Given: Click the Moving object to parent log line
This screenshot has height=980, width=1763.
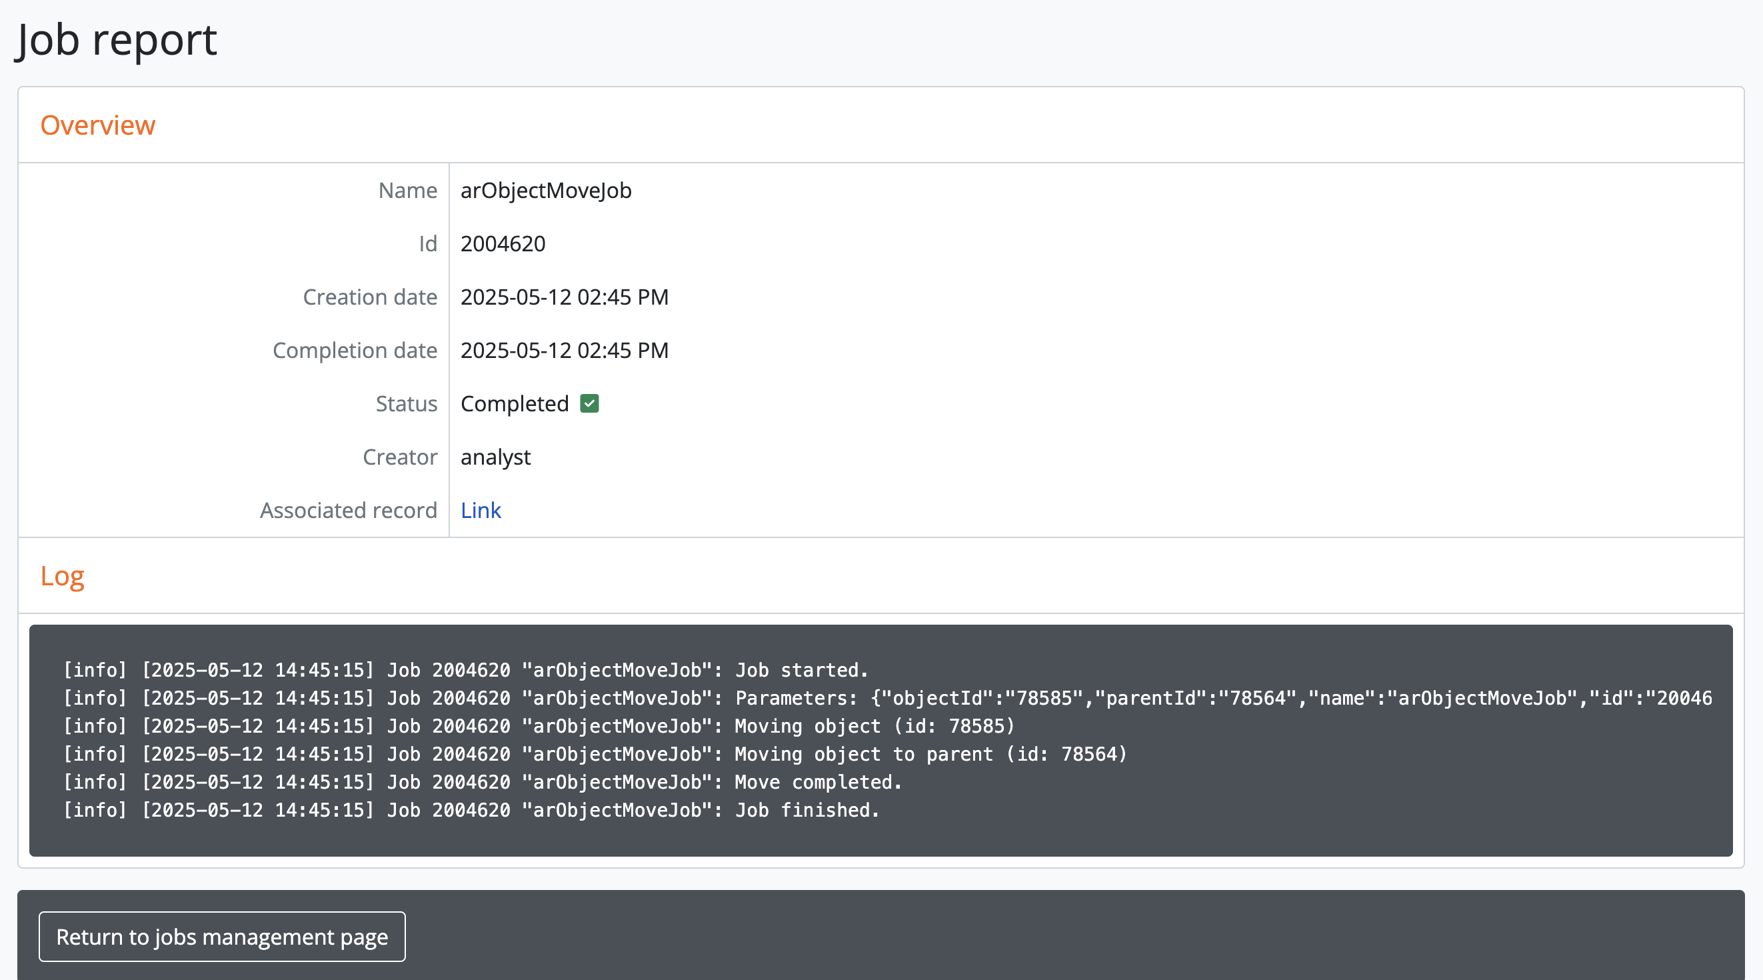Looking at the screenshot, I should click(x=594, y=754).
